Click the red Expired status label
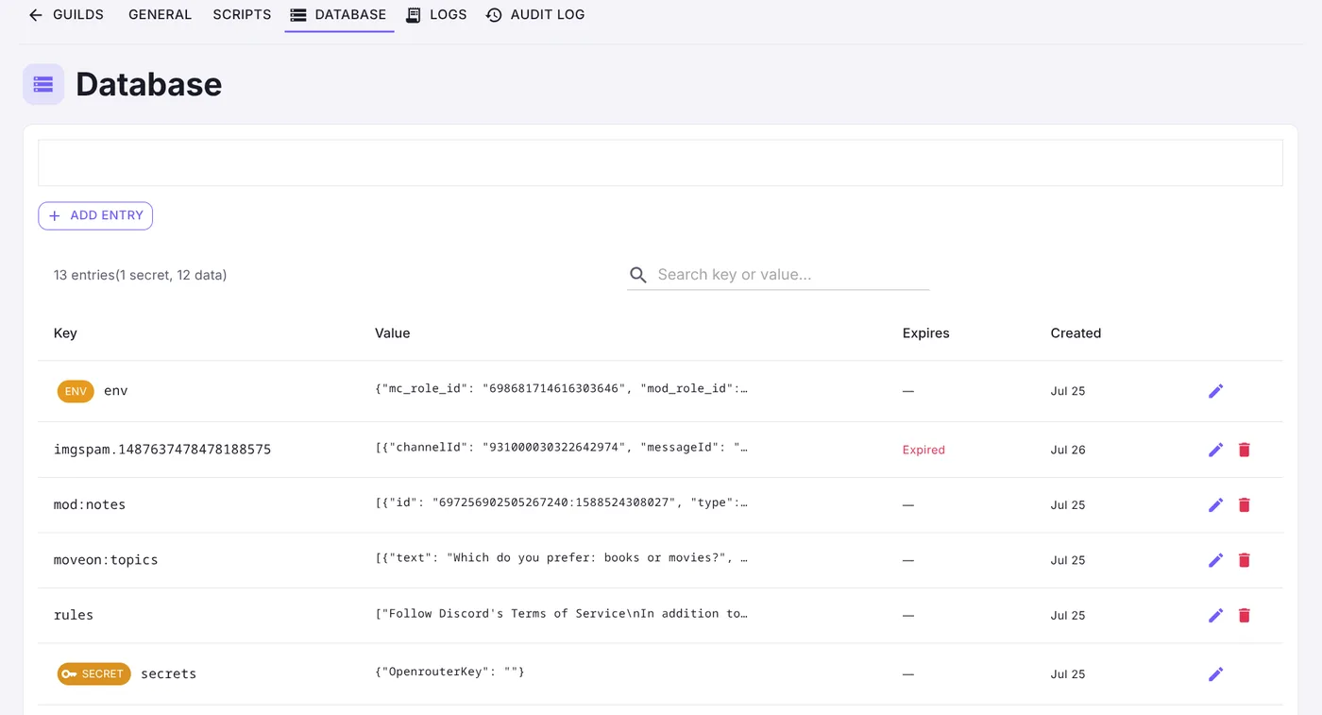 point(924,451)
